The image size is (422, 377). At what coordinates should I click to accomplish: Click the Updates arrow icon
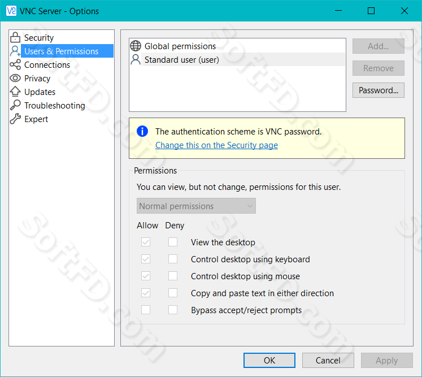pyautogui.click(x=15, y=92)
